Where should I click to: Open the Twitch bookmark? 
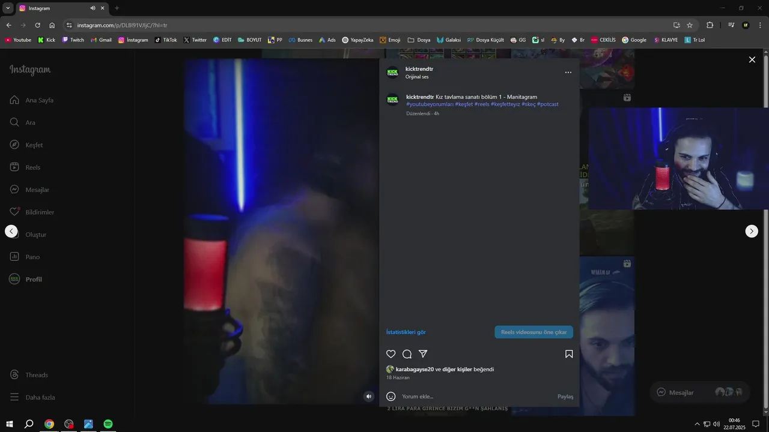tap(73, 40)
